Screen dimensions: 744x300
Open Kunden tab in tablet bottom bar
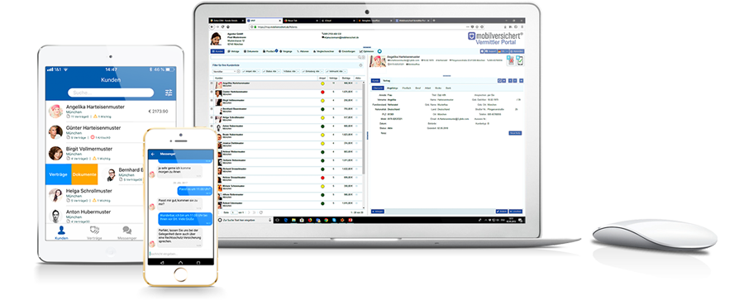coord(61,232)
